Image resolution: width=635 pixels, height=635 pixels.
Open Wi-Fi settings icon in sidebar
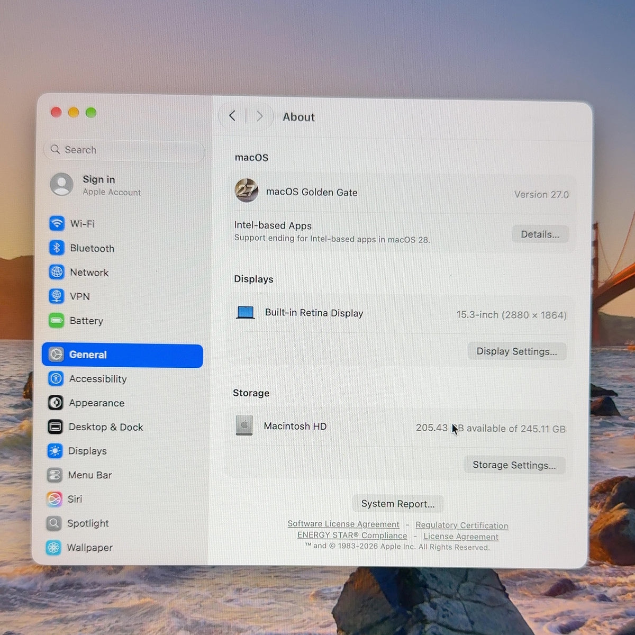pyautogui.click(x=57, y=223)
